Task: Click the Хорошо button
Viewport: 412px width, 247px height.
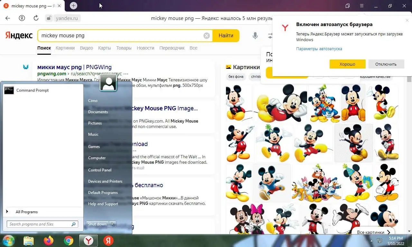Action: coord(347,64)
